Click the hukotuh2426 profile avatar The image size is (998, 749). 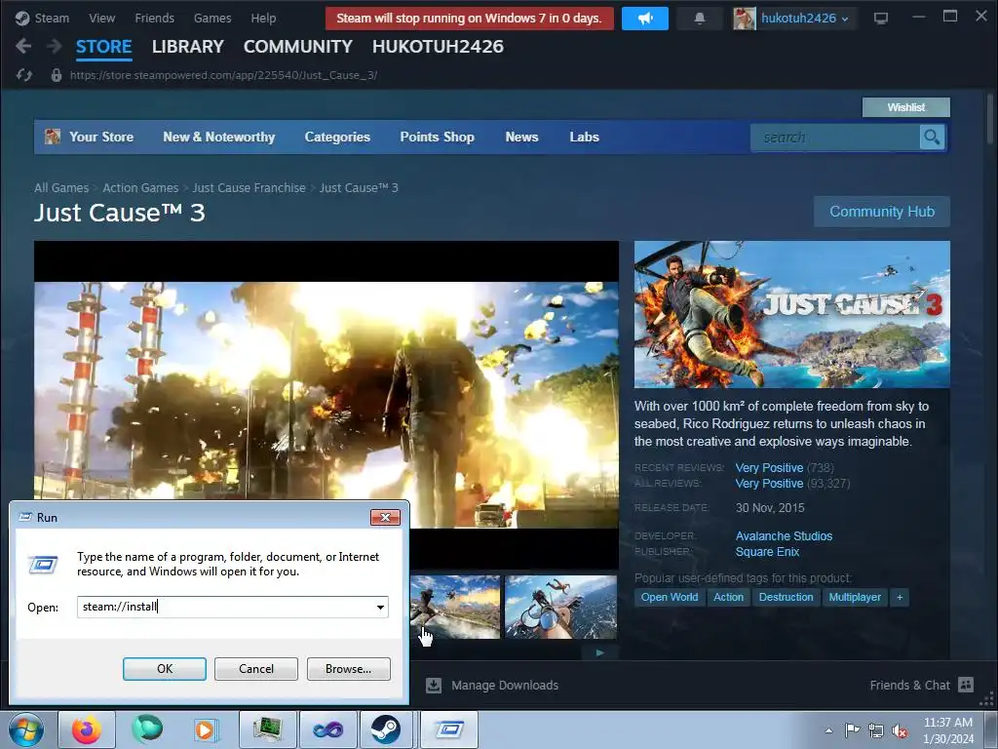(744, 19)
